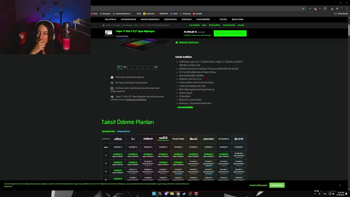
Task: Open File Explorer from the taskbar
Action: click(172, 194)
